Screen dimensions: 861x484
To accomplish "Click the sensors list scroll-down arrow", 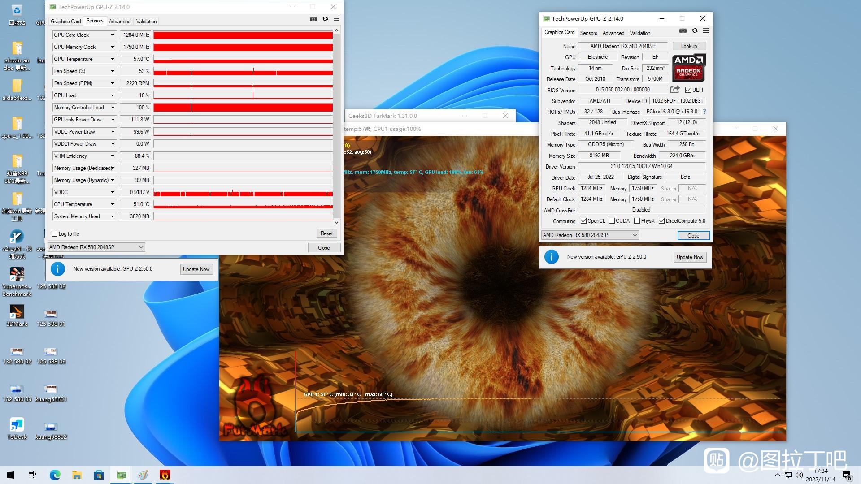I will pos(337,222).
